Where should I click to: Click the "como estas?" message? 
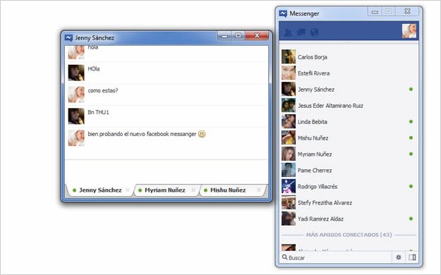103,90
